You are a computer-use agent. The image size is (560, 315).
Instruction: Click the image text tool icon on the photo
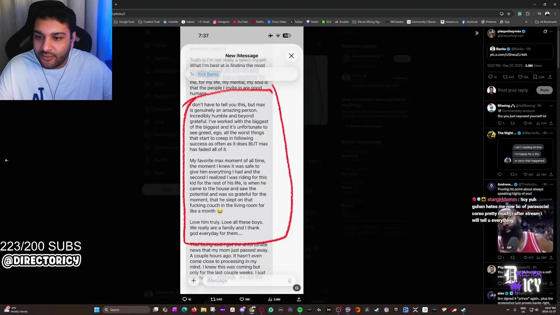[297, 288]
